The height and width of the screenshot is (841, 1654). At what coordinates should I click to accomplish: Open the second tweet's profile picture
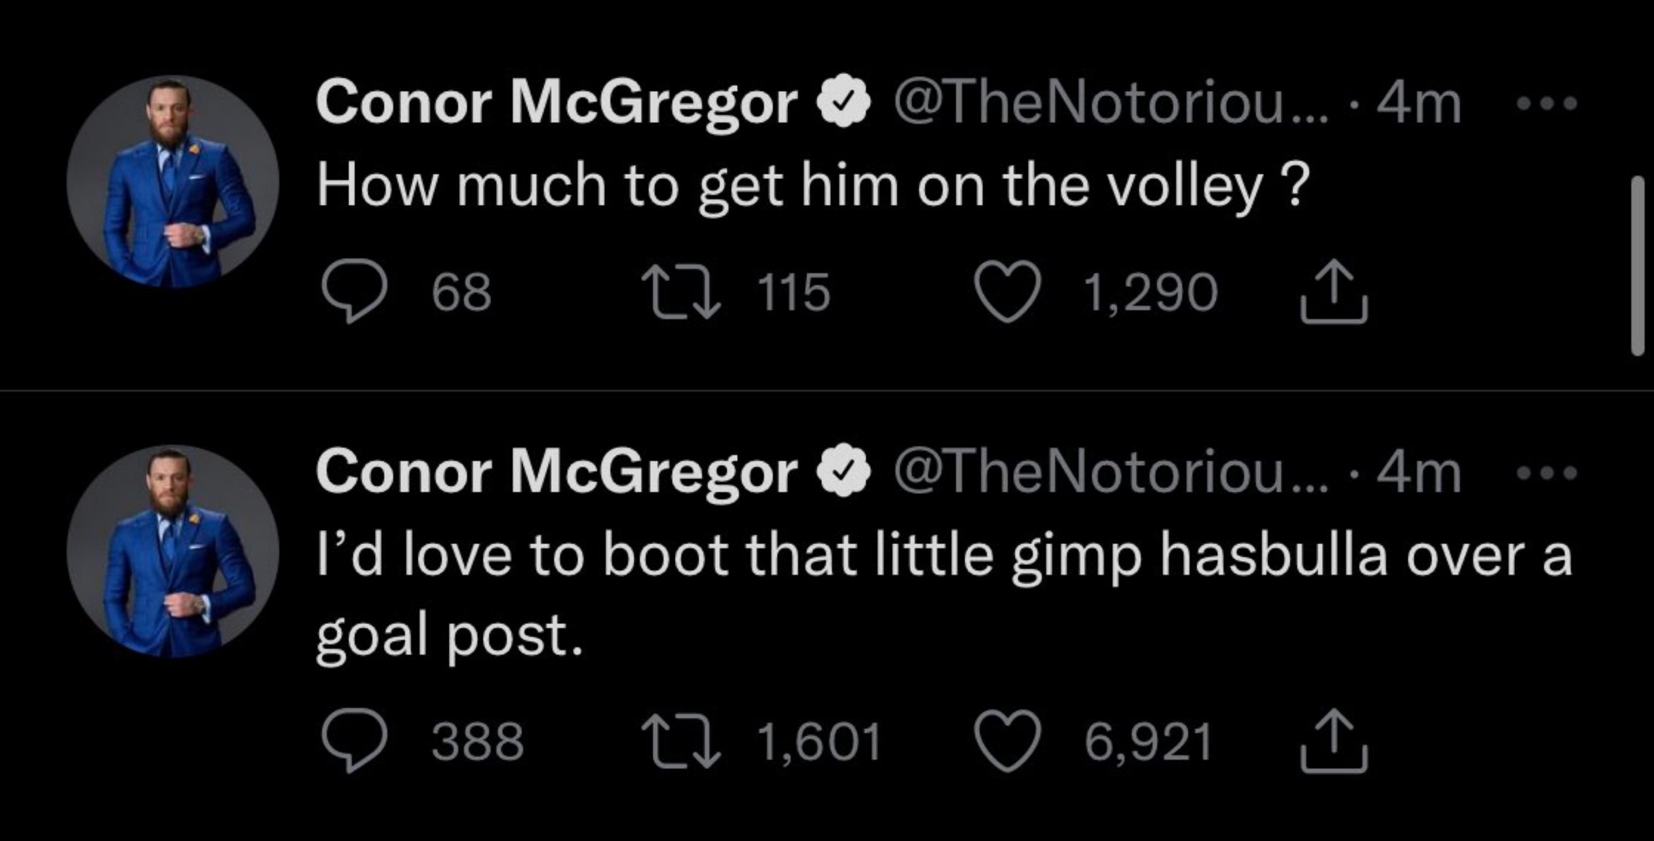click(x=173, y=551)
